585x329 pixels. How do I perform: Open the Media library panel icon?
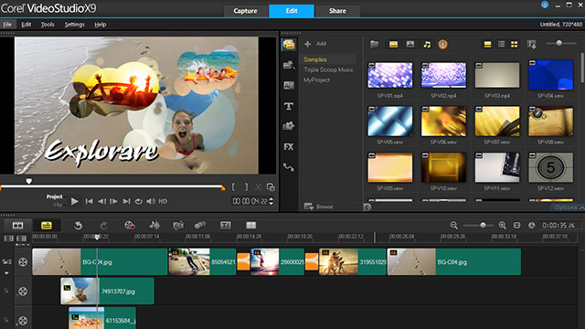click(x=289, y=45)
